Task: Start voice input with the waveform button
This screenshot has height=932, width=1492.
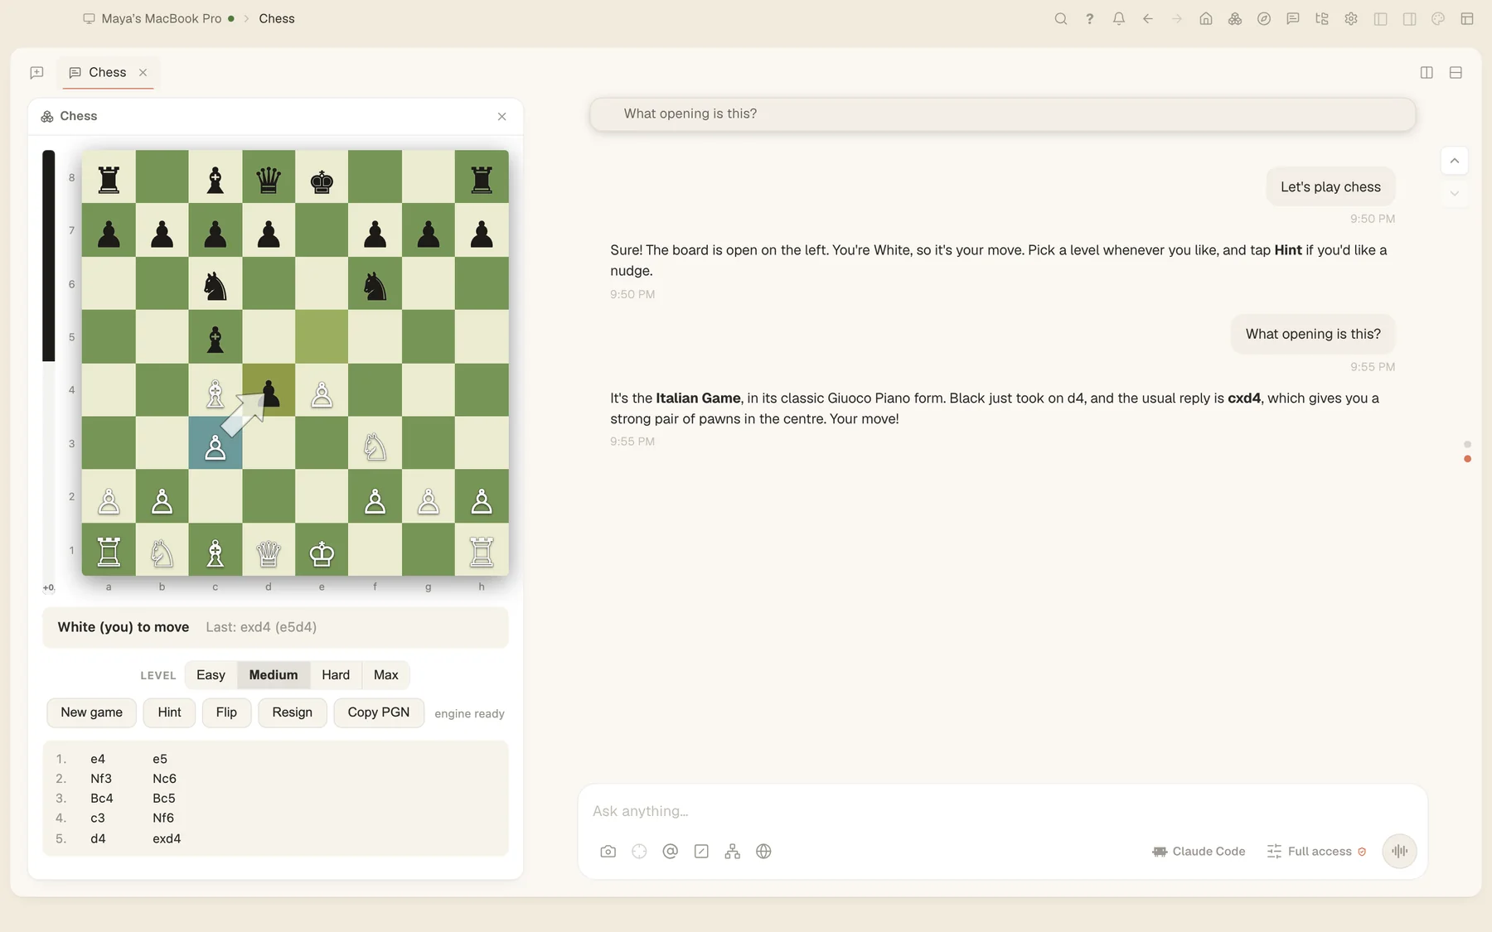Action: 1399,851
